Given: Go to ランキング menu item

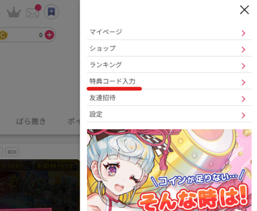Looking at the screenshot, I should coord(169,65).
